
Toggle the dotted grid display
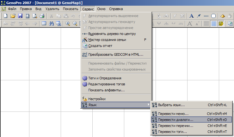tap(206, 24)
